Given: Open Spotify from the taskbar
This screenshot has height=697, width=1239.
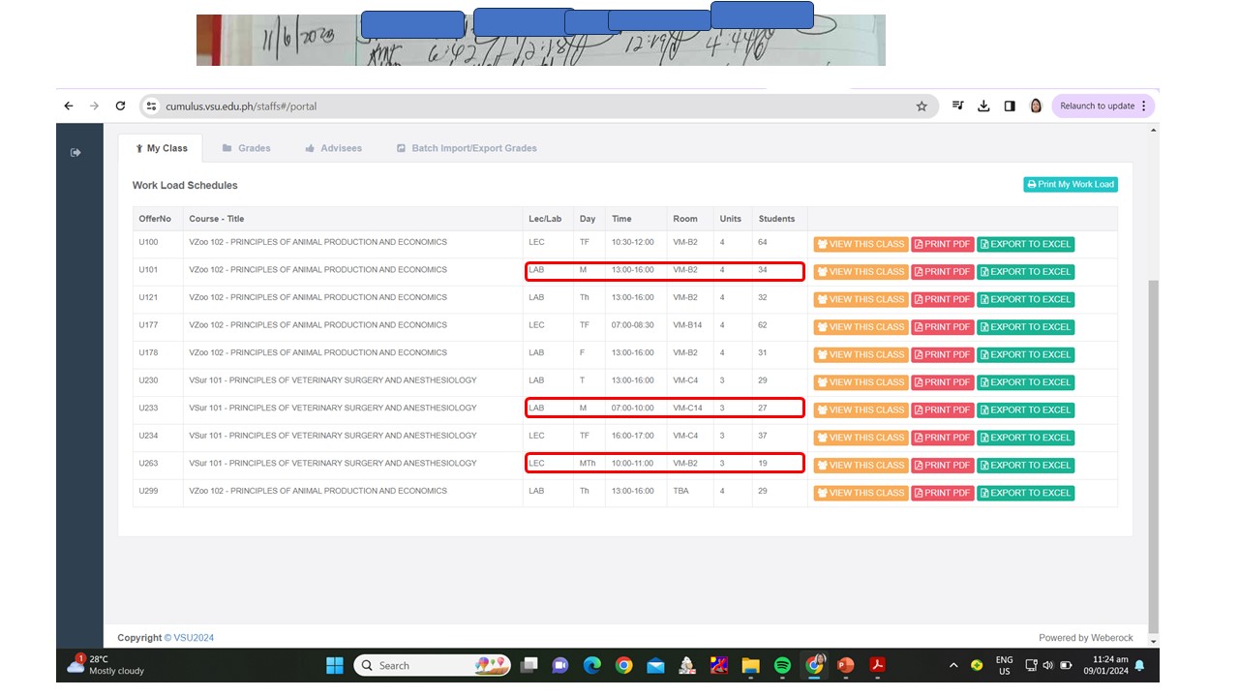Looking at the screenshot, I should (783, 665).
